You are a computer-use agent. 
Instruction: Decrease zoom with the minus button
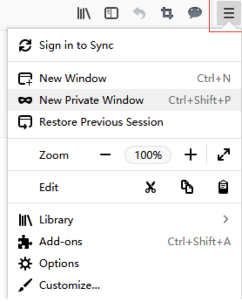tap(105, 154)
